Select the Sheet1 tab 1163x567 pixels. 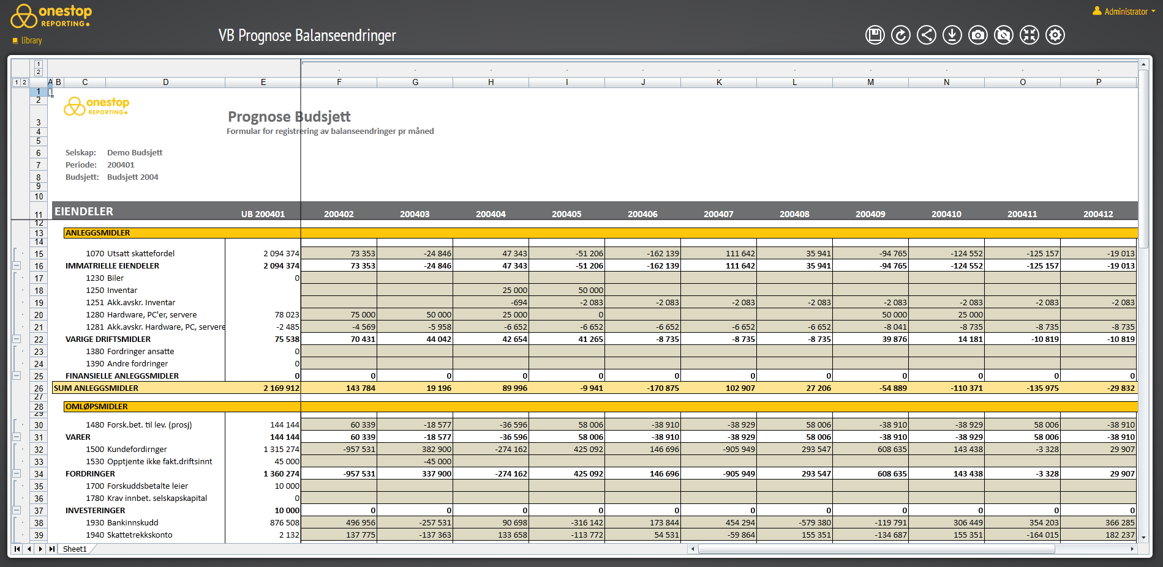click(x=75, y=549)
